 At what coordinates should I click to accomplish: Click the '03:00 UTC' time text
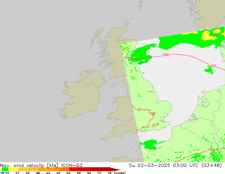click(x=186, y=165)
